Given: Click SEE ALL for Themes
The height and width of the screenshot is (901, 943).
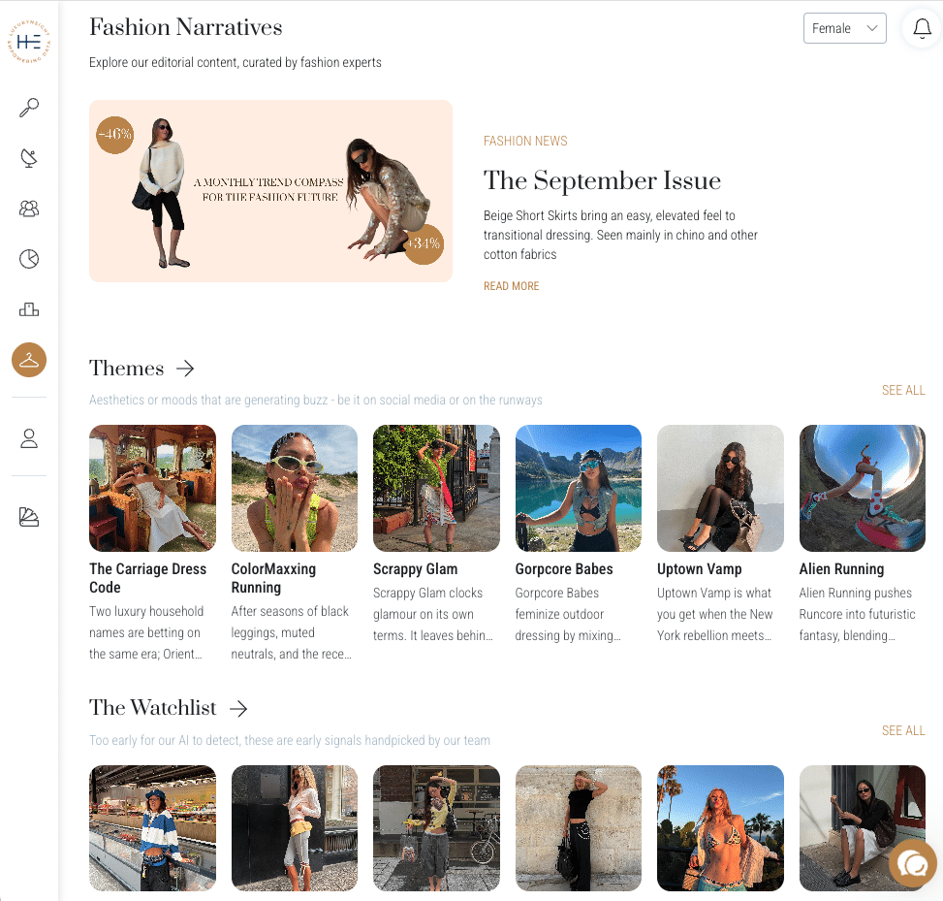Looking at the screenshot, I should click(x=903, y=390).
